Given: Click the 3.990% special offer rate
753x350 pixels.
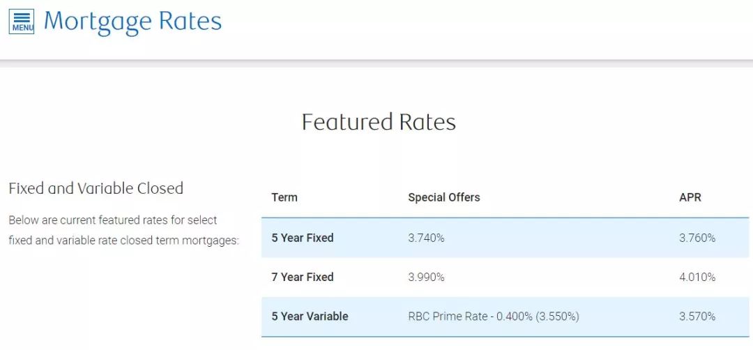Looking at the screenshot, I should pyautogui.click(x=426, y=277).
